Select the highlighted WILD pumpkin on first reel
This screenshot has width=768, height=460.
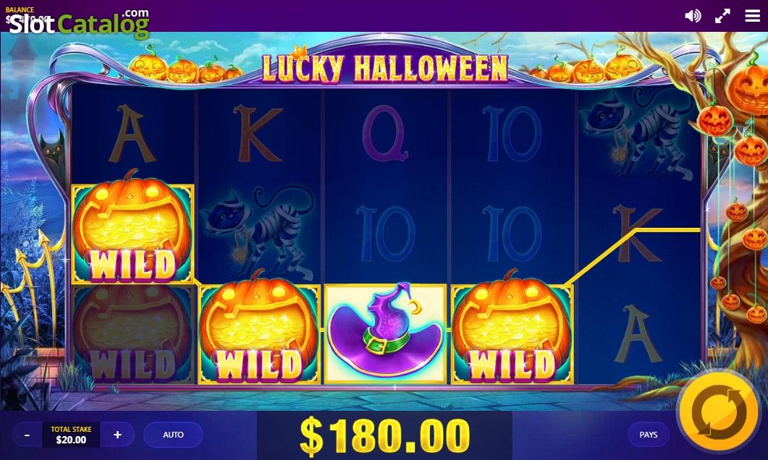(132, 234)
